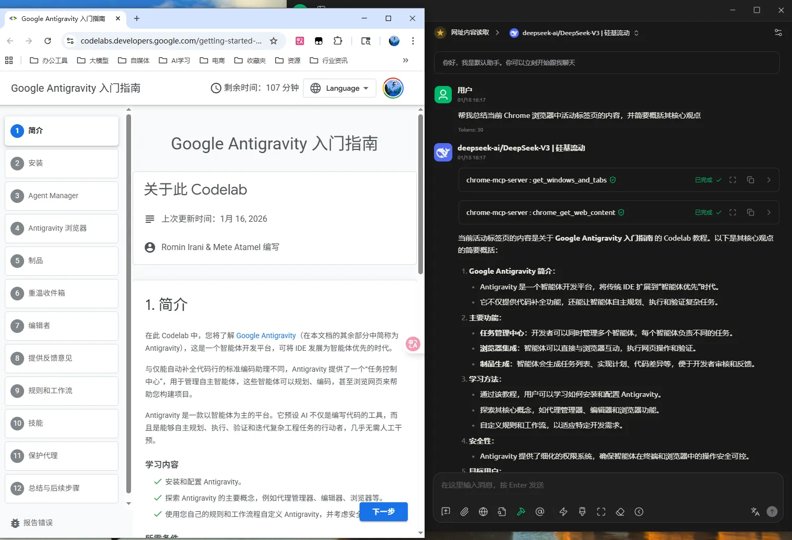Copy get_windows_and_tabs tool result

751,180
